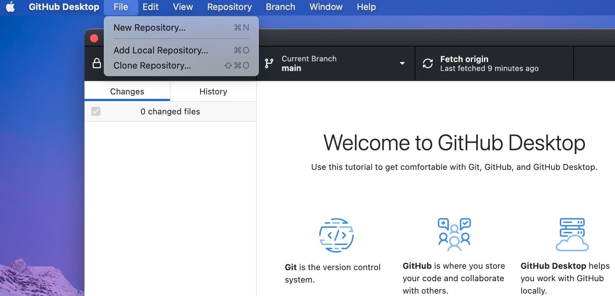Open the Edit menu
Screen dimensions: 615x296
(151, 7)
